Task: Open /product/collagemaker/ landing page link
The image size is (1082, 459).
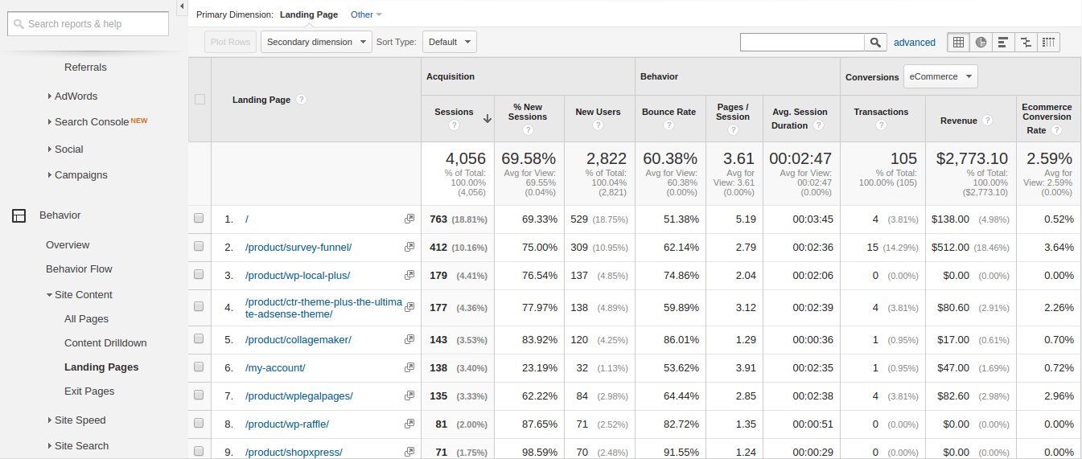Action: 298,340
